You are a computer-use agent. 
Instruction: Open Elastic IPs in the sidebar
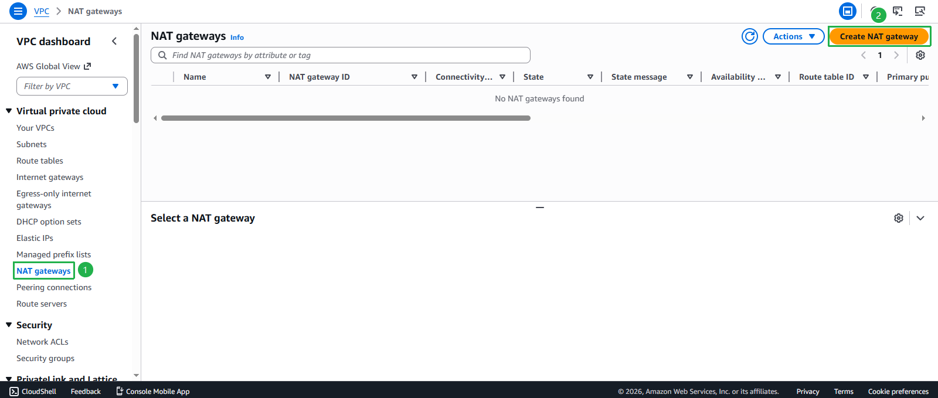point(35,238)
